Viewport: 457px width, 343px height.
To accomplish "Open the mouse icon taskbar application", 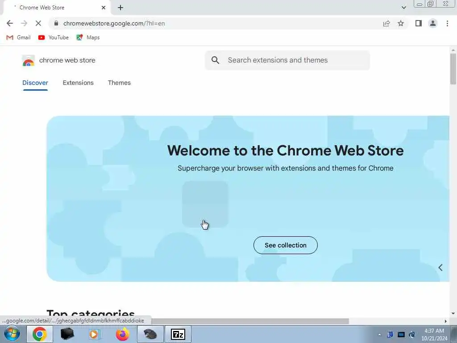I will (150, 334).
